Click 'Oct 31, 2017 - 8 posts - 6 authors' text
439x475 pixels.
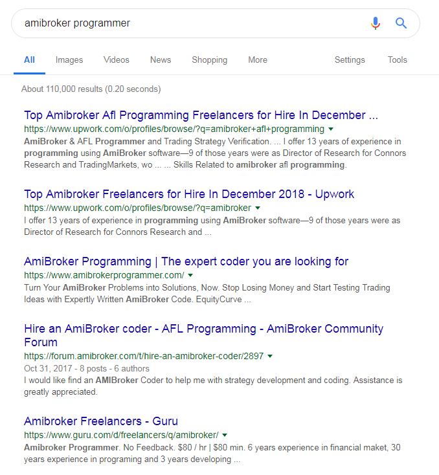click(87, 369)
